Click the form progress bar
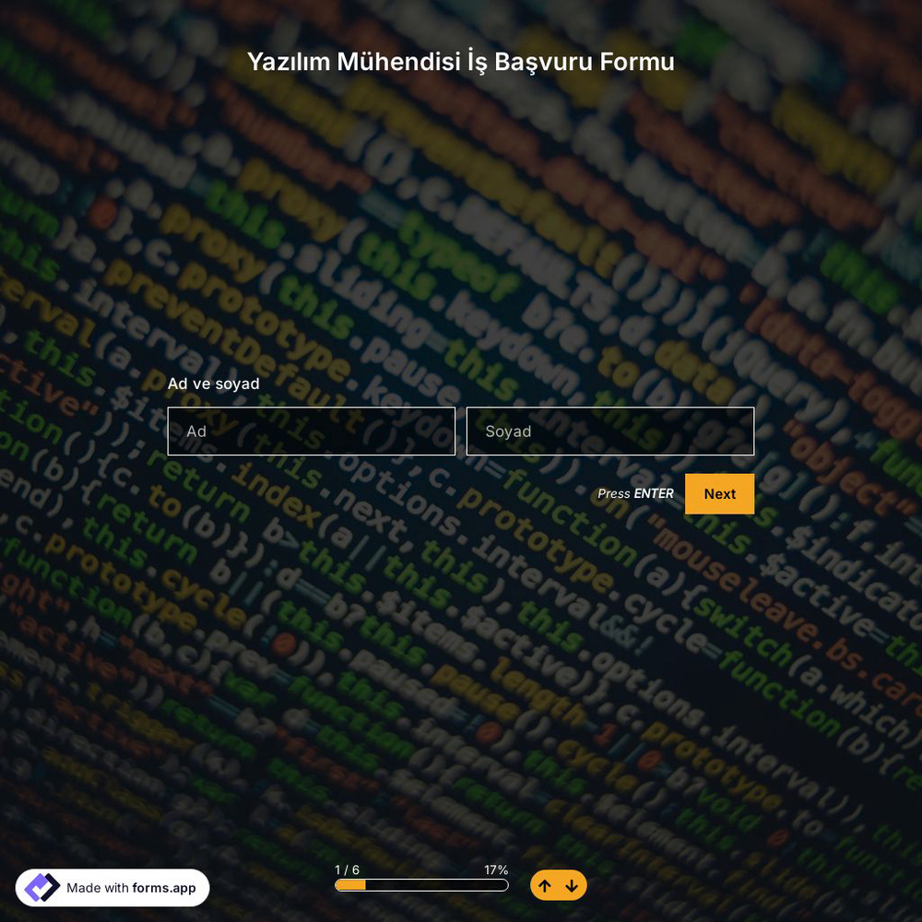Viewport: 922px width, 922px height. pyautogui.click(x=421, y=884)
